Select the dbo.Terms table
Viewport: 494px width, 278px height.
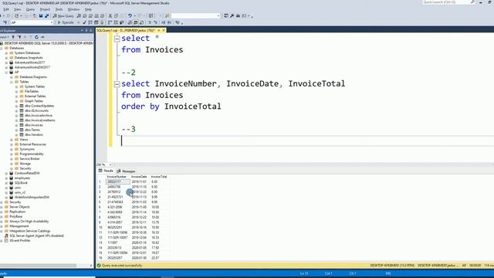[x=32, y=130]
